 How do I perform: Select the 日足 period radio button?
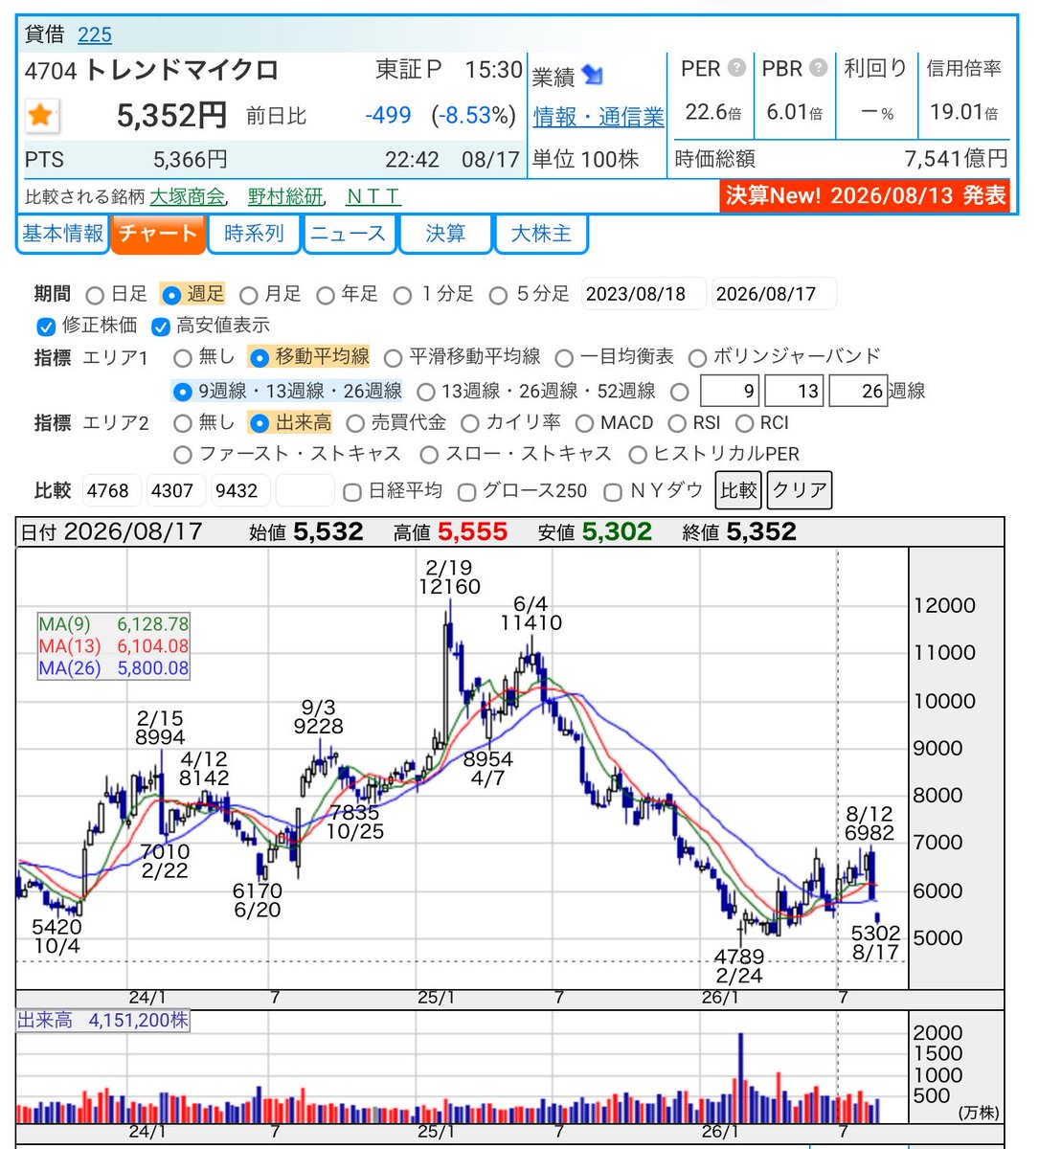[95, 296]
